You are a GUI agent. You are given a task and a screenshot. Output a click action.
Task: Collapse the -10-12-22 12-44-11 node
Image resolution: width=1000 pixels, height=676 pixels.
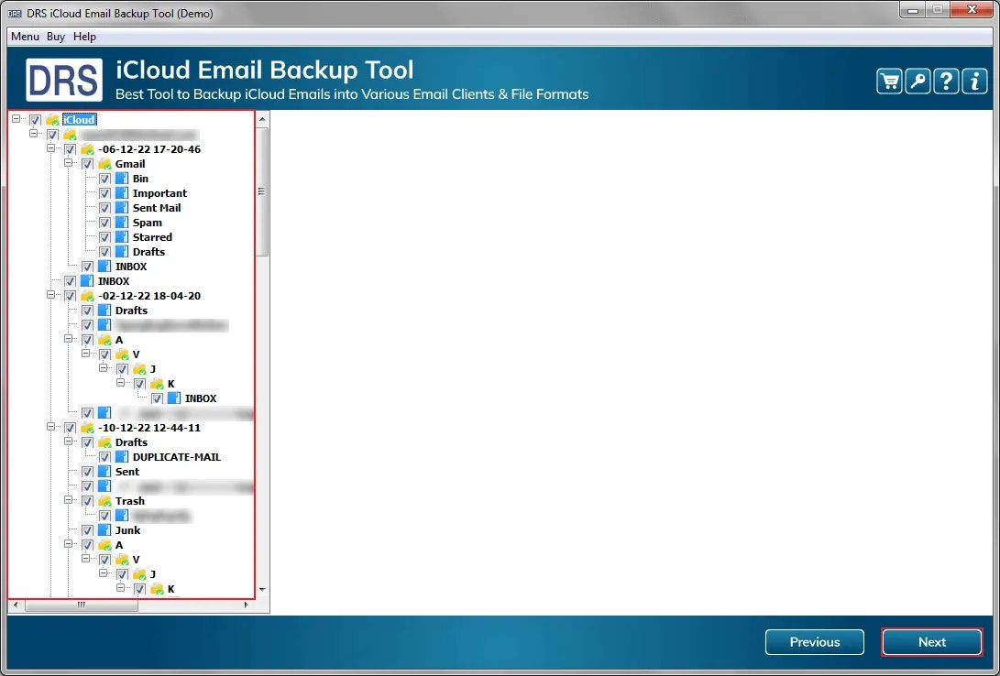click(51, 427)
